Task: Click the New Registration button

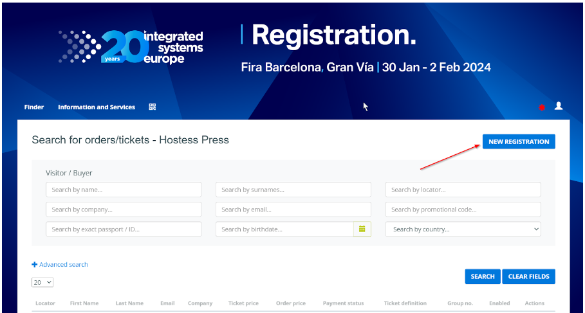Action: pos(519,141)
